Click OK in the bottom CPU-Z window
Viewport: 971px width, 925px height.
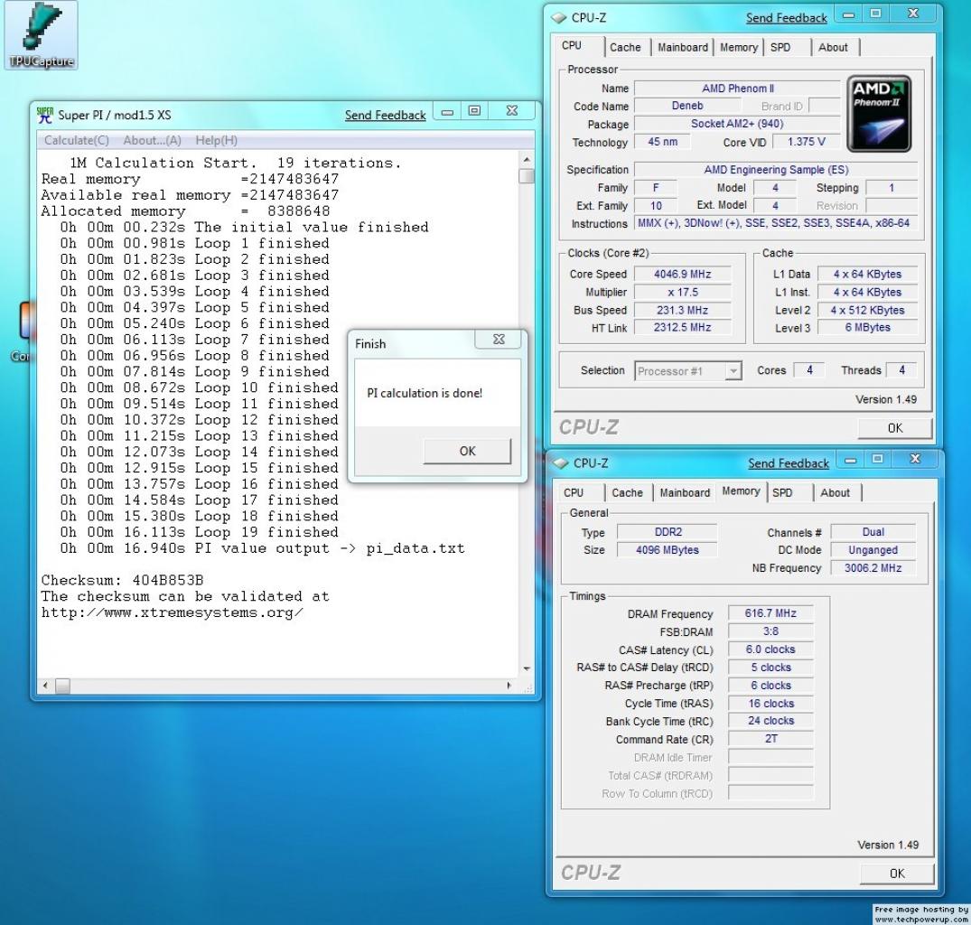(x=897, y=873)
